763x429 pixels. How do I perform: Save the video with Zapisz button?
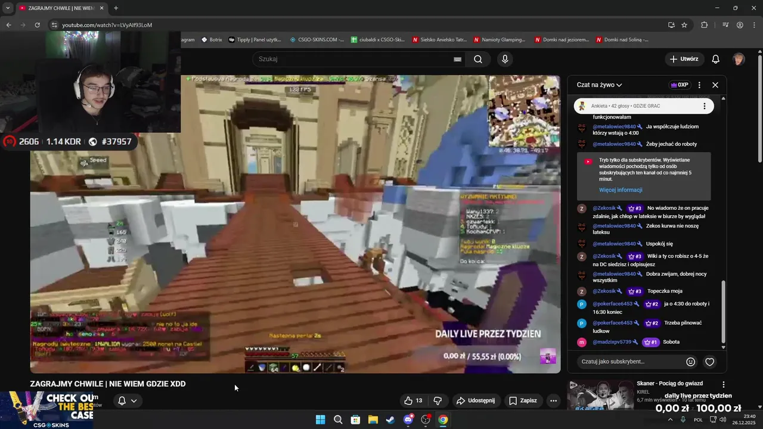pos(522,400)
